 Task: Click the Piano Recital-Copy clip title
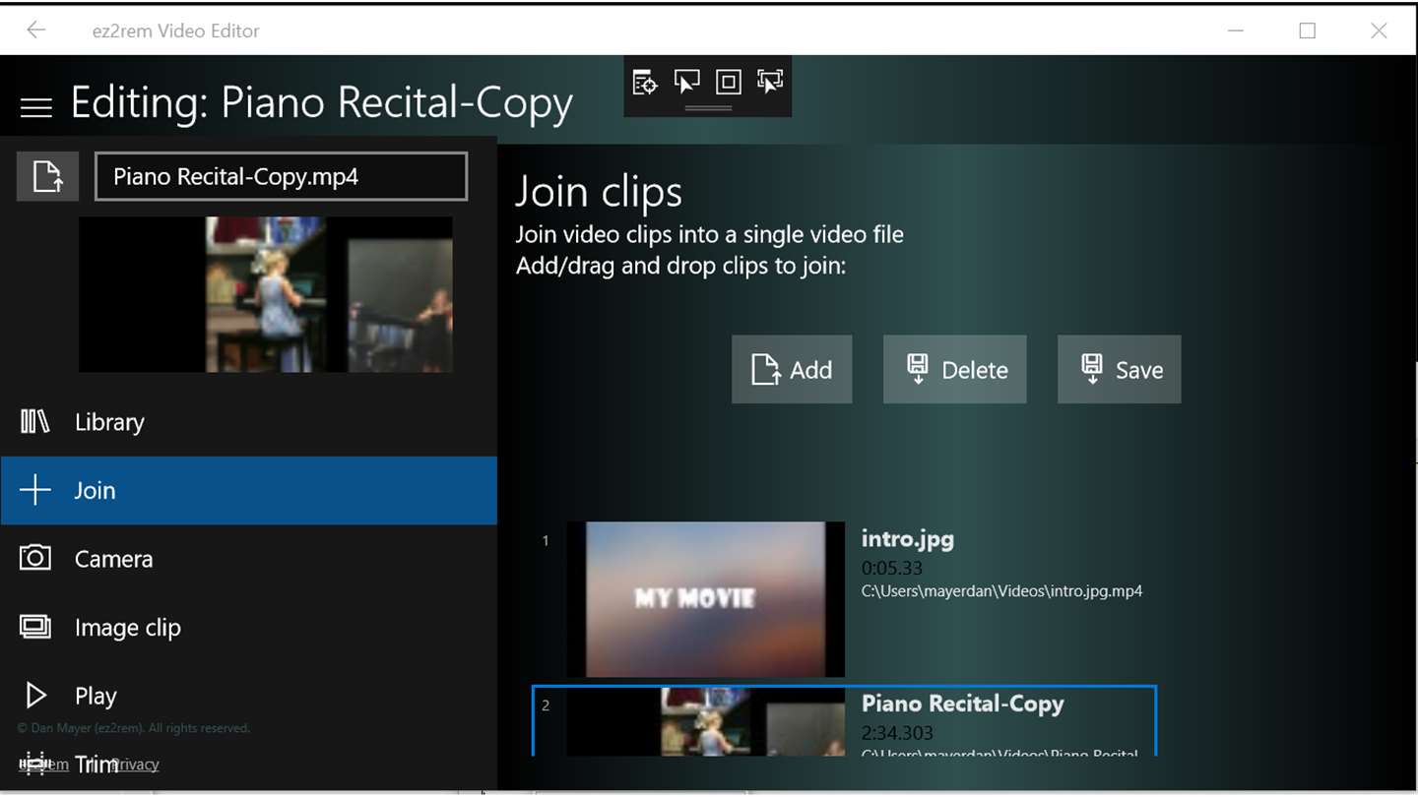pos(963,705)
